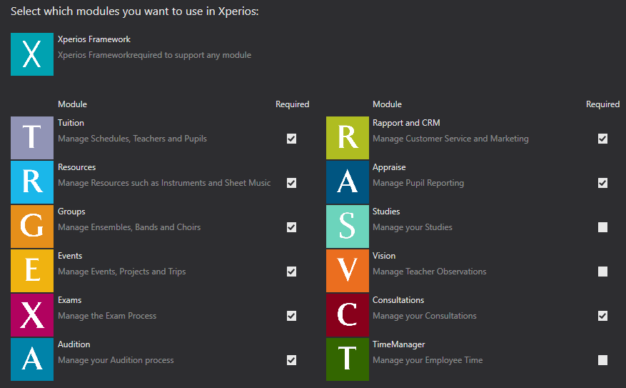The height and width of the screenshot is (388, 626).
Task: Click the Rapport and CRM module title
Action: [406, 123]
